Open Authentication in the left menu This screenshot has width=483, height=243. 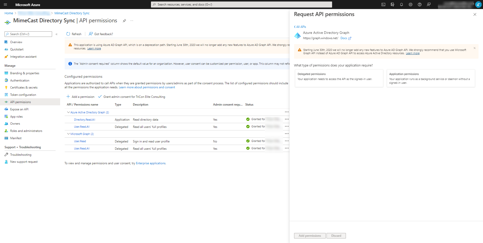click(20, 80)
